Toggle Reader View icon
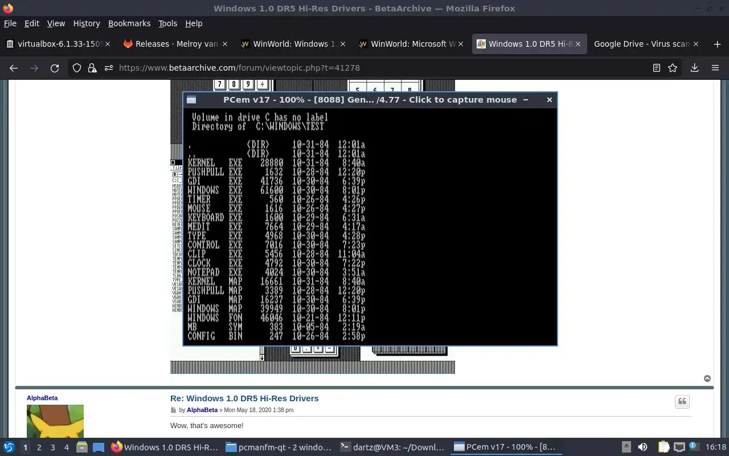Screen dimensions: 729x456 coord(657,68)
